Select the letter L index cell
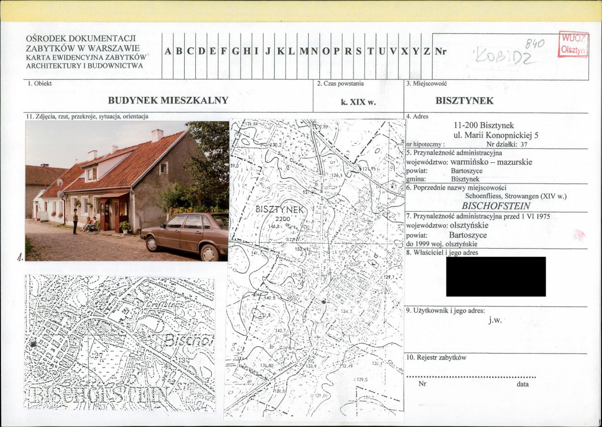This screenshot has width=602, height=427. point(291,51)
